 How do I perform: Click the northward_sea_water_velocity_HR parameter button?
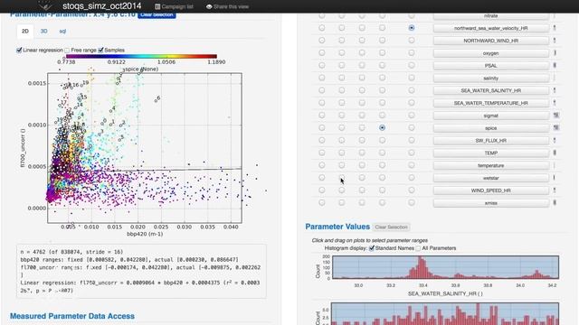point(490,28)
